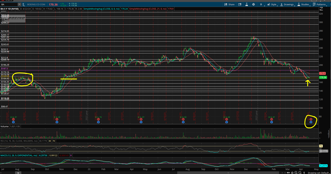The image size is (331, 174).
Task: Click the $-6.18 earnings label
Action: pyautogui.click(x=57, y=117)
